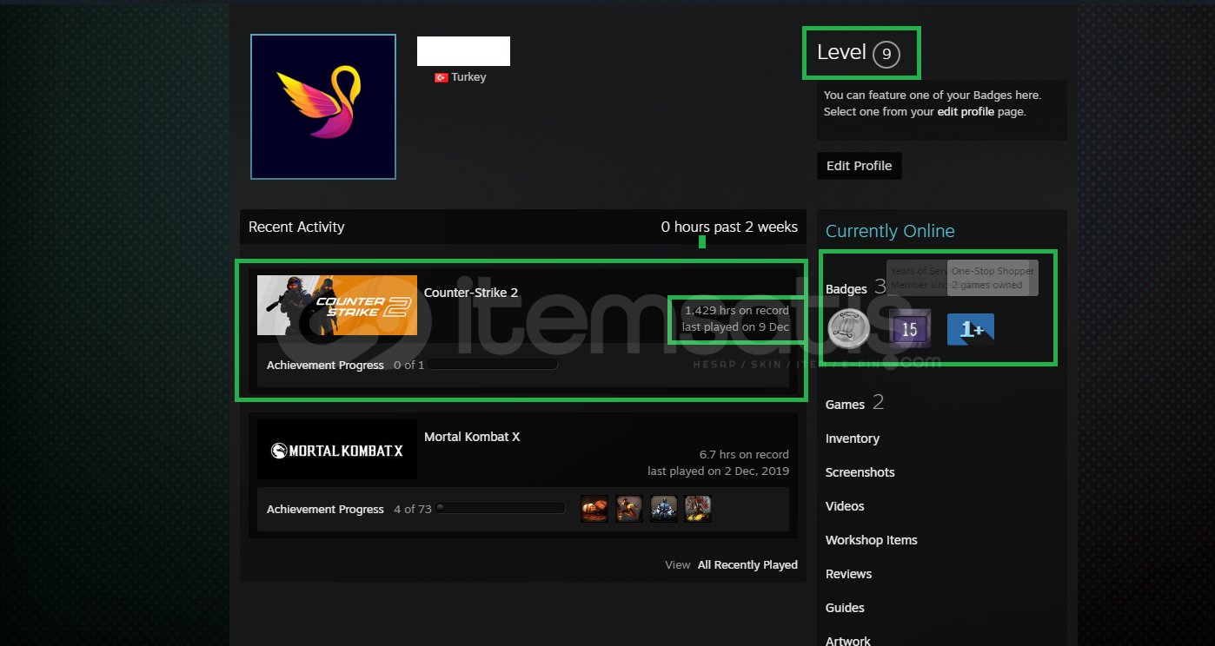The width and height of the screenshot is (1215, 646).
Task: Open the Artwork section
Action: 848,641
